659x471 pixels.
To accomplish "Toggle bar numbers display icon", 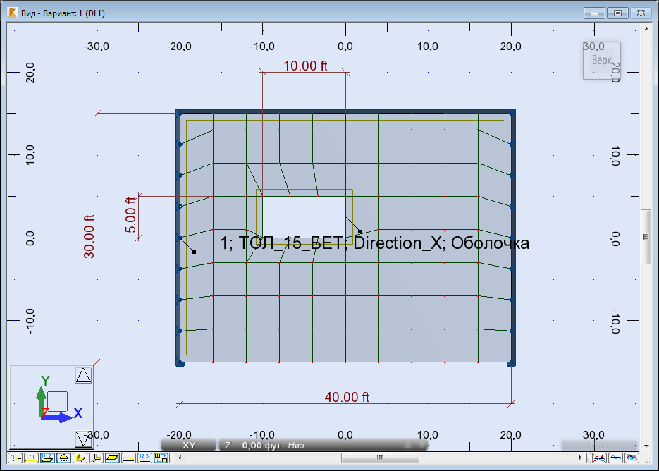I will coord(31,458).
